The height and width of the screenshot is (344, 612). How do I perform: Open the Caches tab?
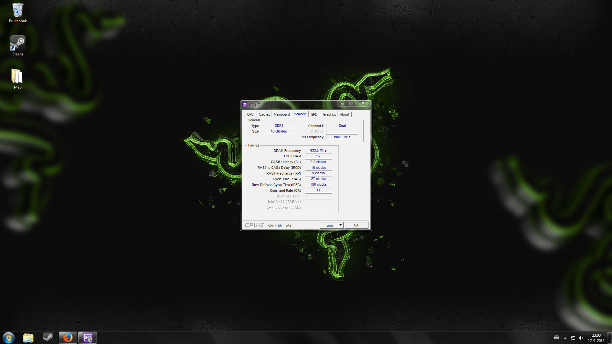[264, 114]
